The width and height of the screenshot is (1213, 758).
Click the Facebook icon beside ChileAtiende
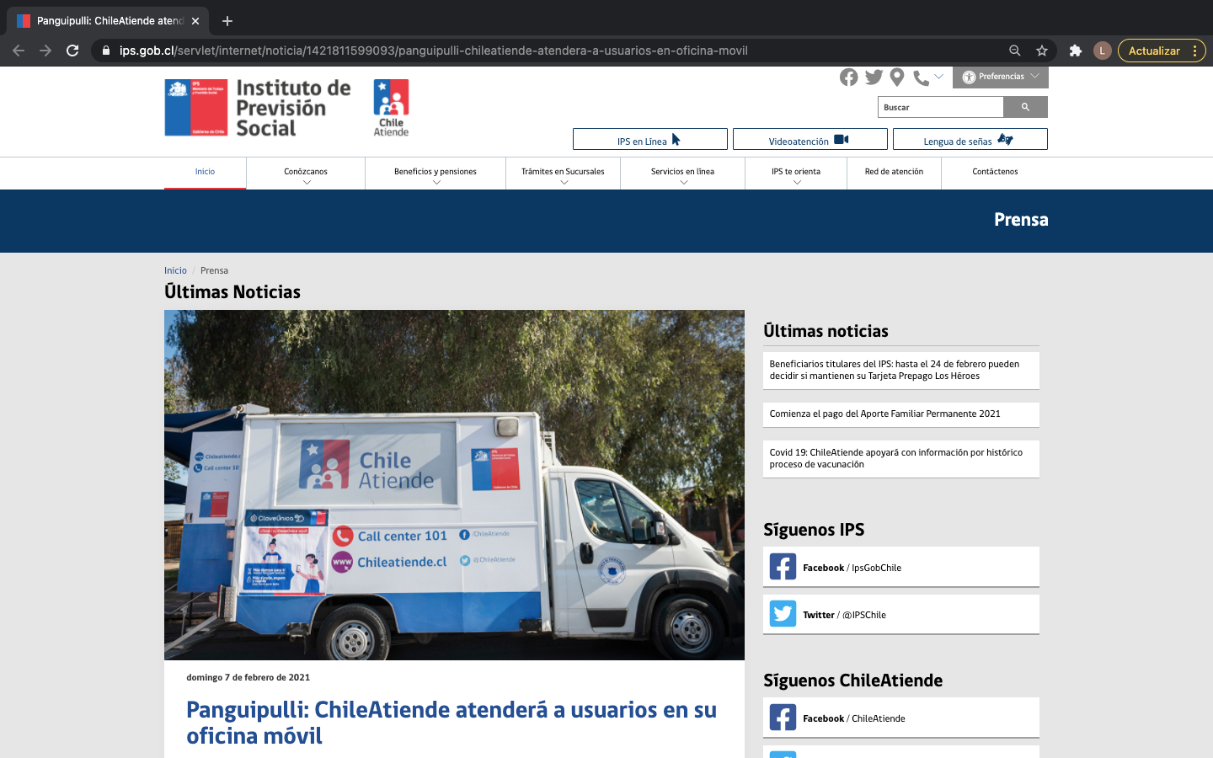[783, 718]
